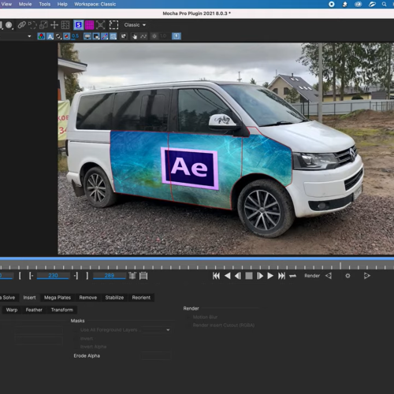The image size is (394, 394).
Task: Play the clip backwards
Action: pyautogui.click(x=228, y=276)
